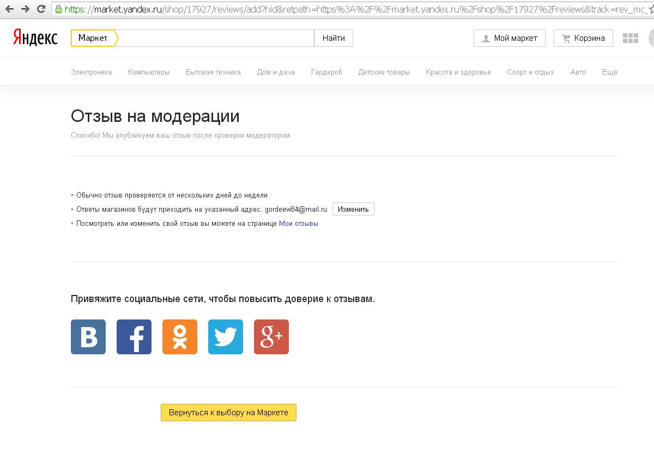The height and width of the screenshot is (449, 654).
Task: Open Мой маркет
Action: click(x=510, y=38)
